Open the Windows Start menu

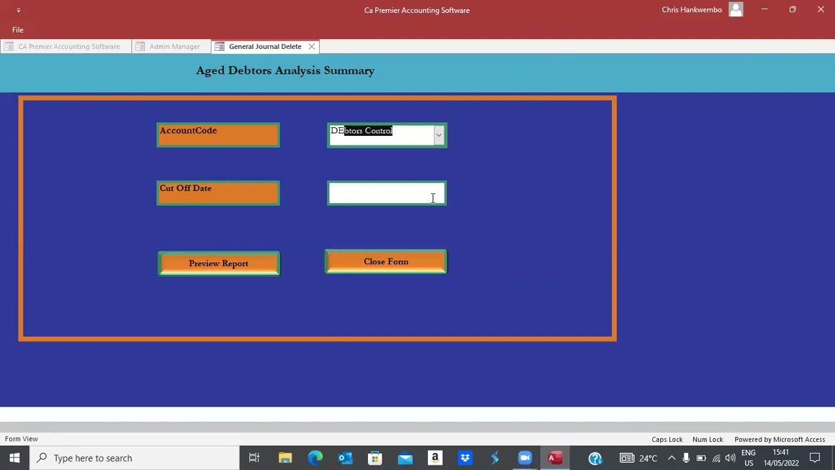(x=14, y=458)
